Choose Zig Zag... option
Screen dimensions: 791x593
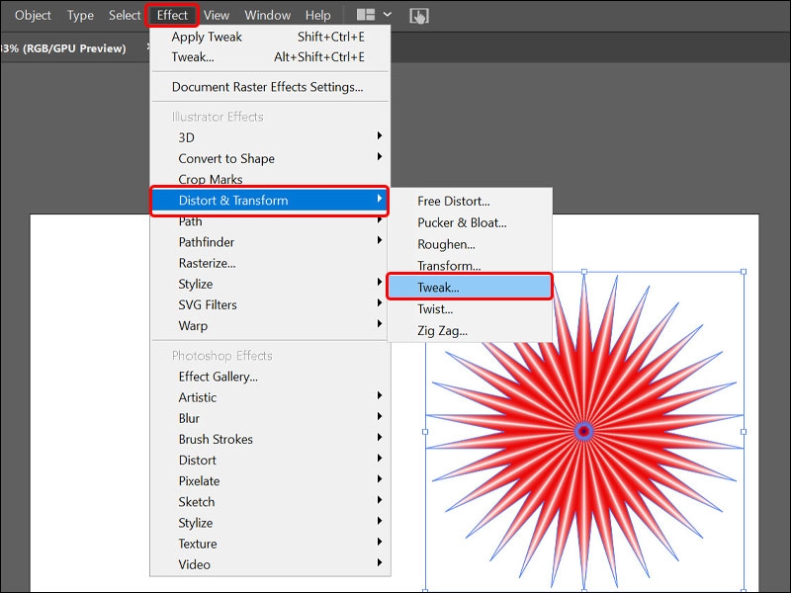pyautogui.click(x=470, y=331)
